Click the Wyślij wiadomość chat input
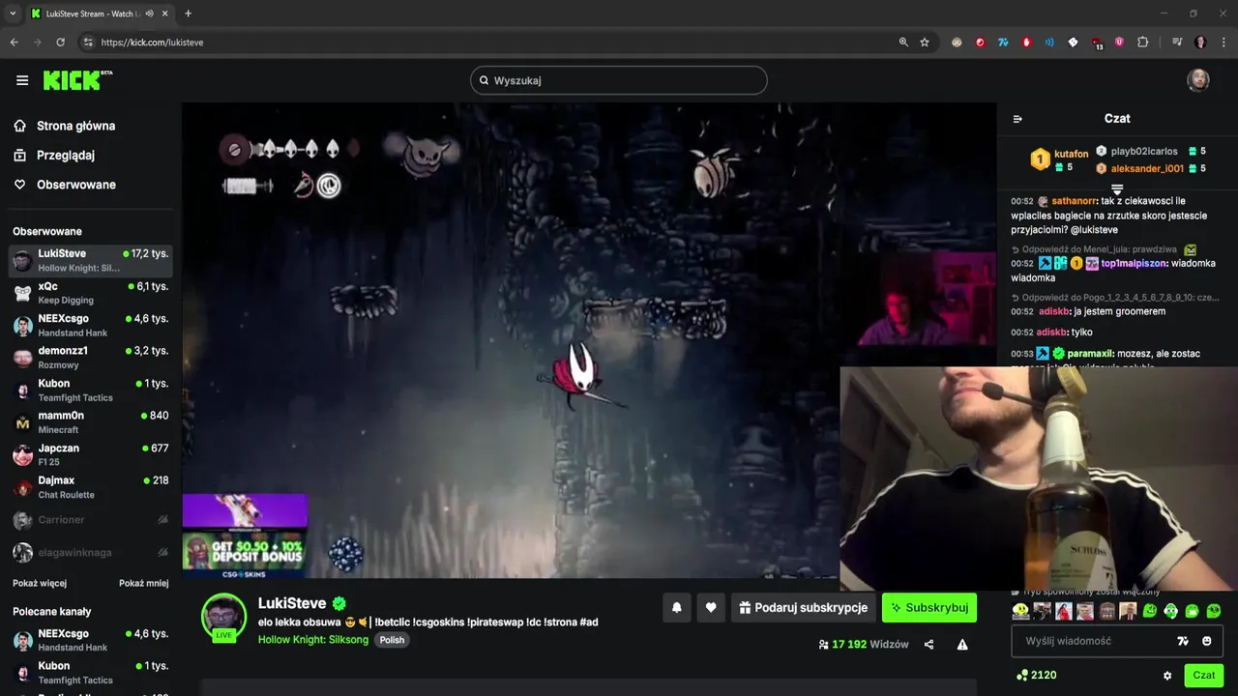The height and width of the screenshot is (696, 1238). pyautogui.click(x=1095, y=641)
